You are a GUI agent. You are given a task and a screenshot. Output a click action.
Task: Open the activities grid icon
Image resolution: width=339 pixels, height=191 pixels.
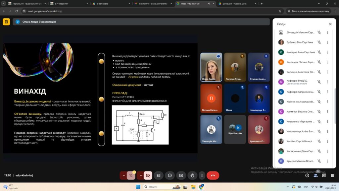(x=332, y=175)
